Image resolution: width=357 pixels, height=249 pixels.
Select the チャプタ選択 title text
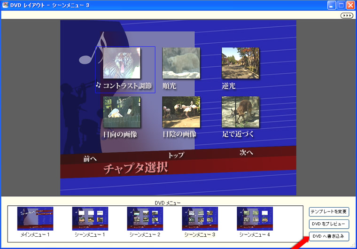pos(136,168)
